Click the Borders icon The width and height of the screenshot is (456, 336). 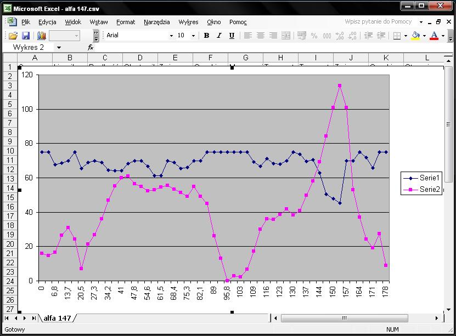397,36
